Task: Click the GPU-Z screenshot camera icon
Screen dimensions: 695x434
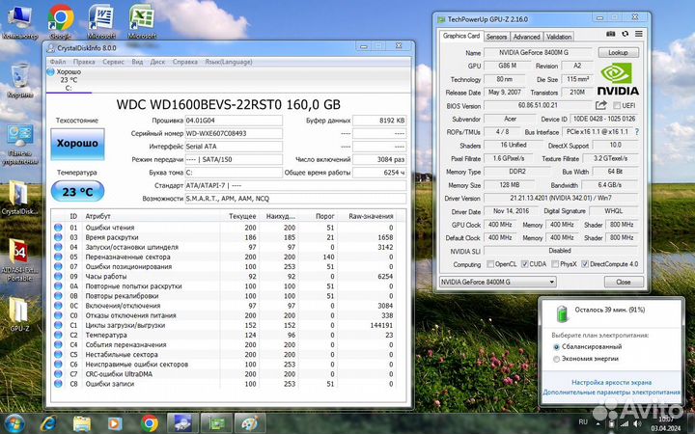Action: pyautogui.click(x=611, y=34)
